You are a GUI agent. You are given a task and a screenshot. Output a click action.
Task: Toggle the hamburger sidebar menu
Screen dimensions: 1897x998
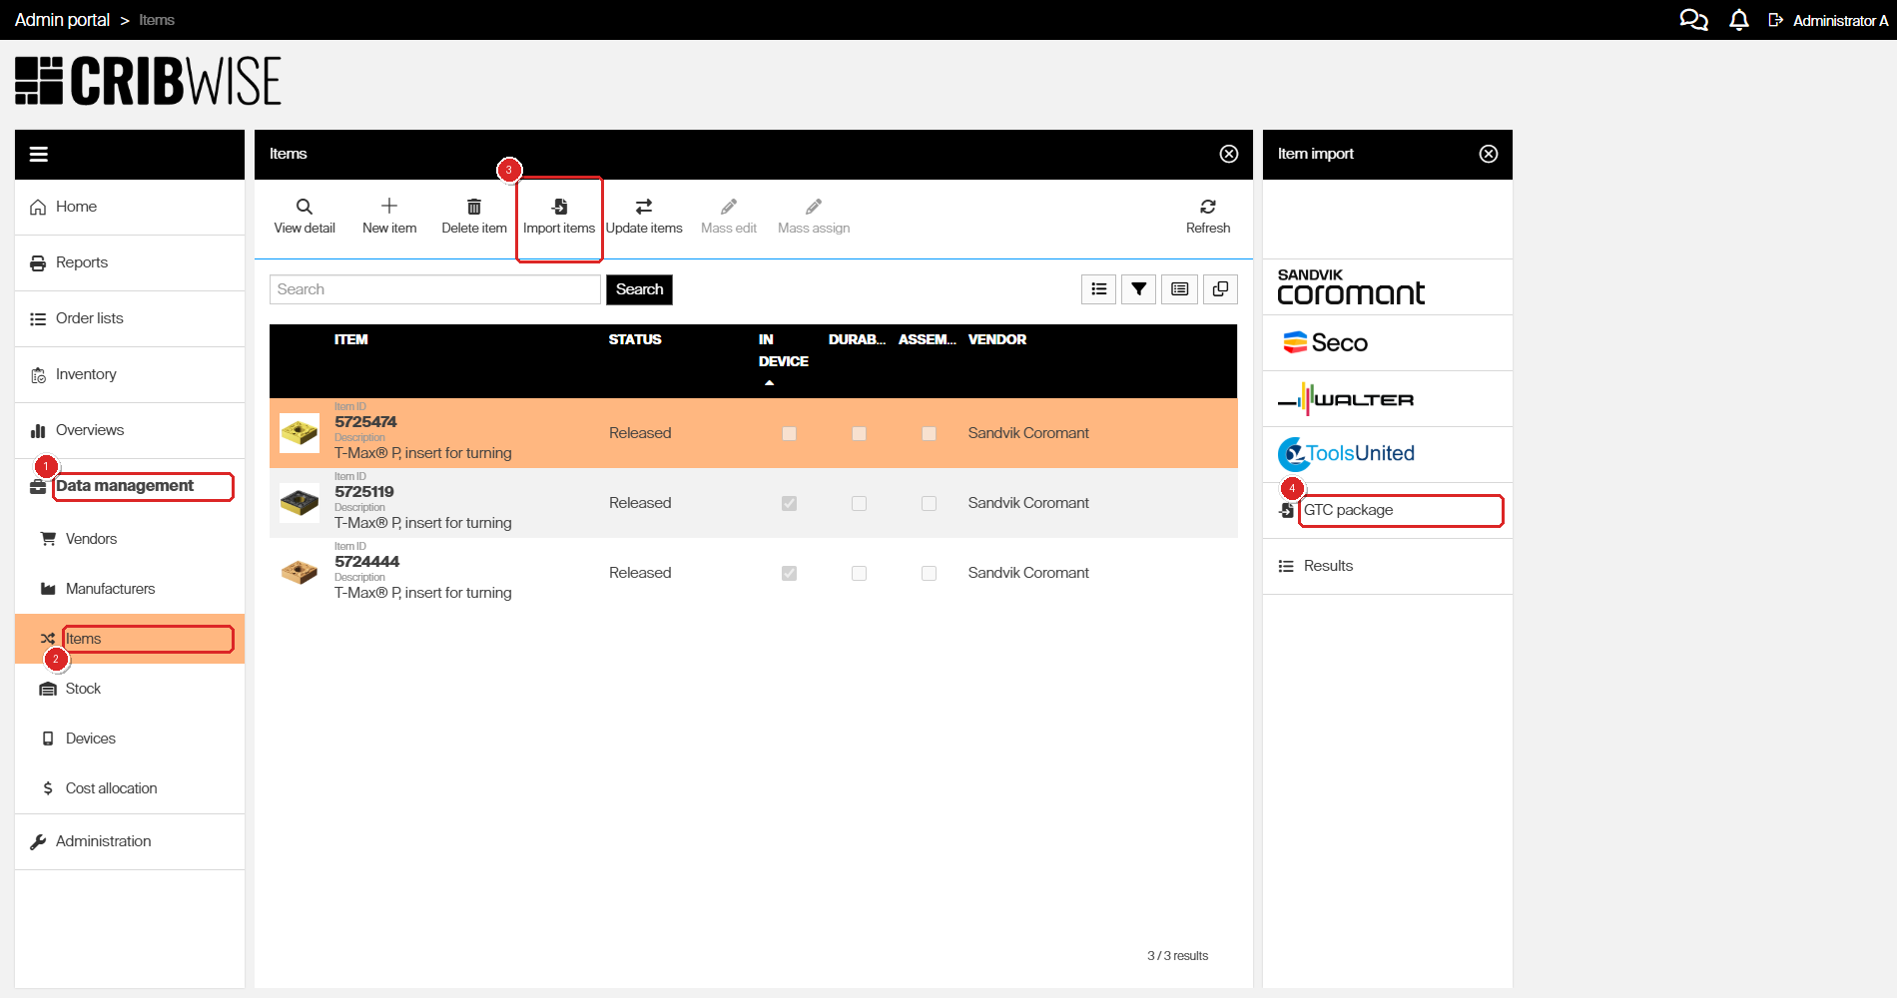click(39, 154)
